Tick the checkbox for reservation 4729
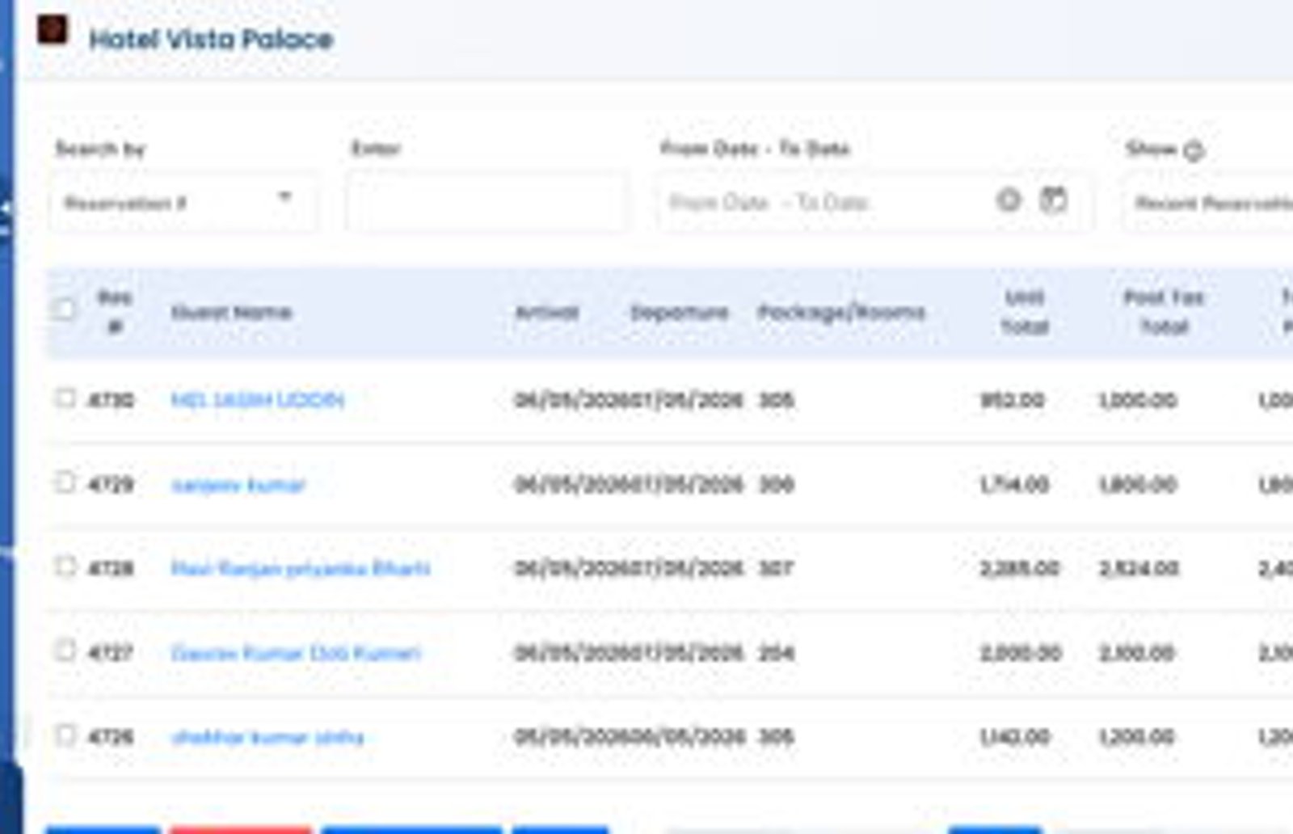This screenshot has height=834, width=1293. [65, 482]
